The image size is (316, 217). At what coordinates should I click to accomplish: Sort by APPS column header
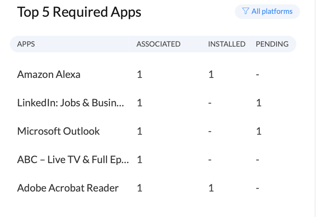click(x=26, y=44)
